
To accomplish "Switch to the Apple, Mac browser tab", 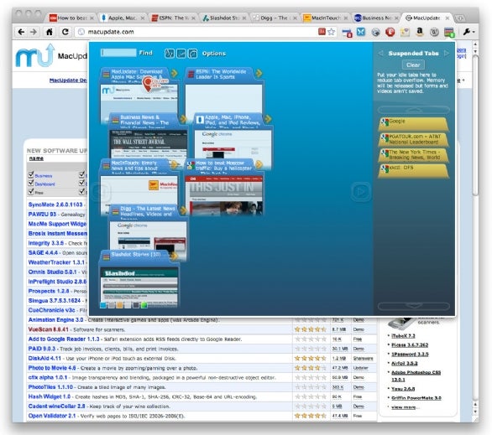I will (122, 18).
